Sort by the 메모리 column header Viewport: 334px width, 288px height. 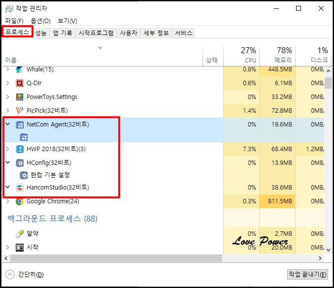(277, 56)
